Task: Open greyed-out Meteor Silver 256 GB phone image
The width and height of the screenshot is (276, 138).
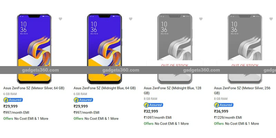Action: coord(245,49)
